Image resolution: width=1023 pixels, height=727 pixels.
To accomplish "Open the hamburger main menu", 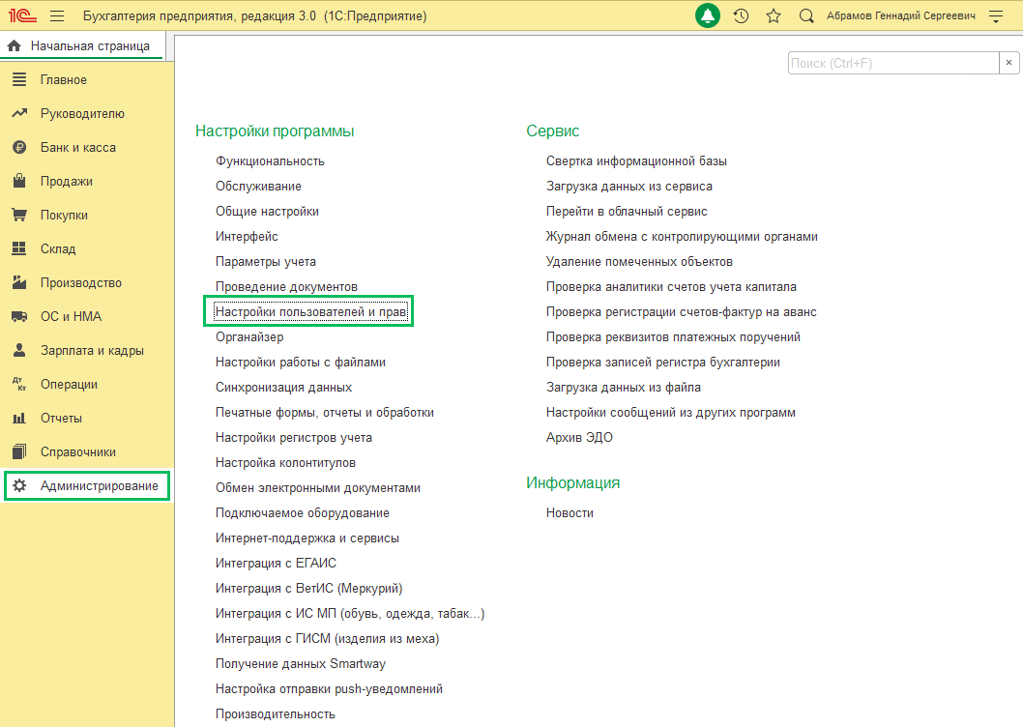I will (57, 15).
